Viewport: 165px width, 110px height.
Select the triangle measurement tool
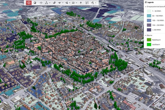pyautogui.click(x=46, y=2)
